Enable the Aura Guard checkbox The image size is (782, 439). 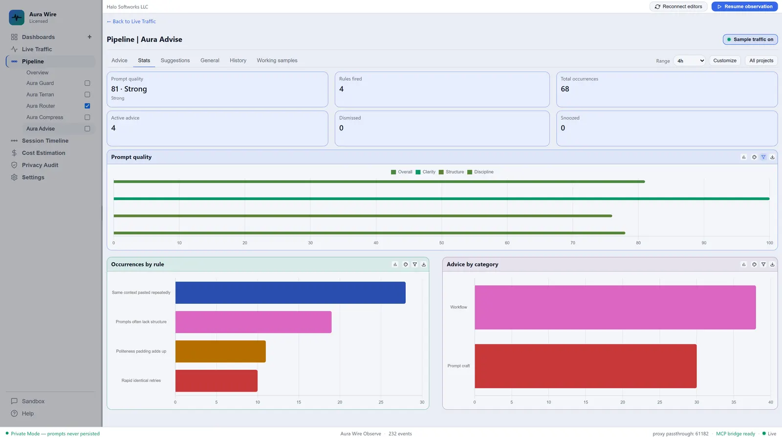pyautogui.click(x=87, y=83)
